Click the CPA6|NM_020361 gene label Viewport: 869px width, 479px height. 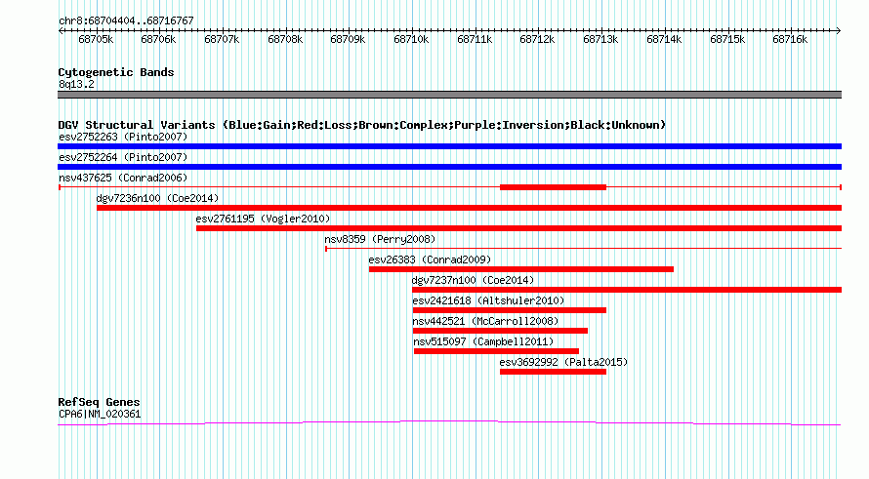100,415
